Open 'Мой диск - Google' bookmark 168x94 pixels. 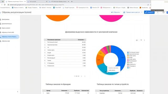pos(120,8)
